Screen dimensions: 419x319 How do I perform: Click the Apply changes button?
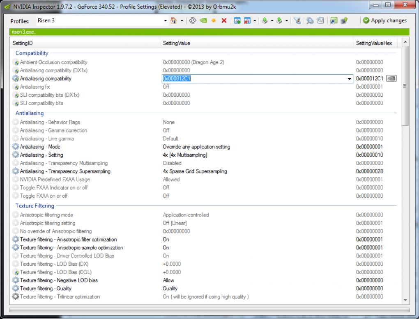point(385,21)
